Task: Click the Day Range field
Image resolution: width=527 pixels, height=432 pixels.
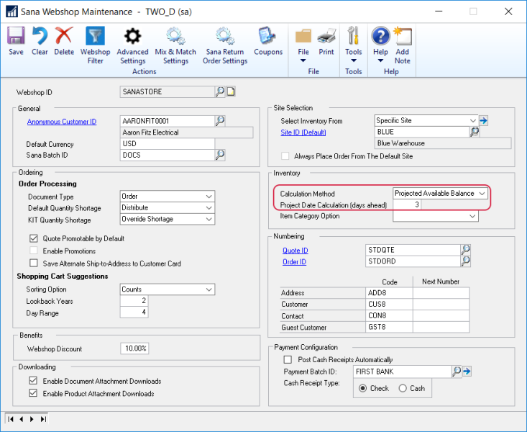Action: [x=134, y=312]
